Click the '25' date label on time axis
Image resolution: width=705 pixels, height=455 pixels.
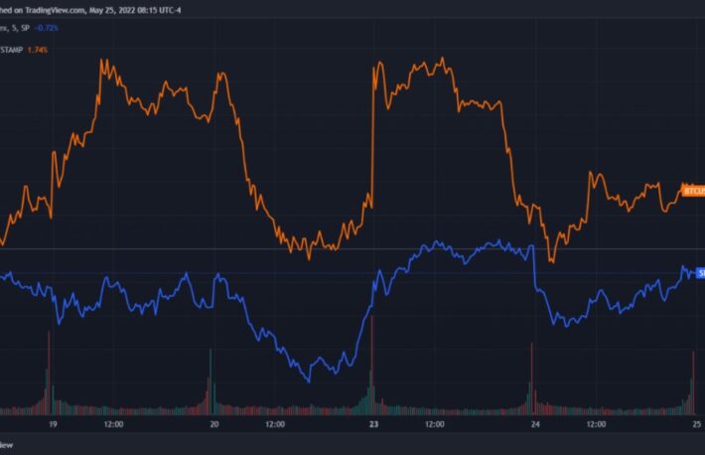pos(697,424)
